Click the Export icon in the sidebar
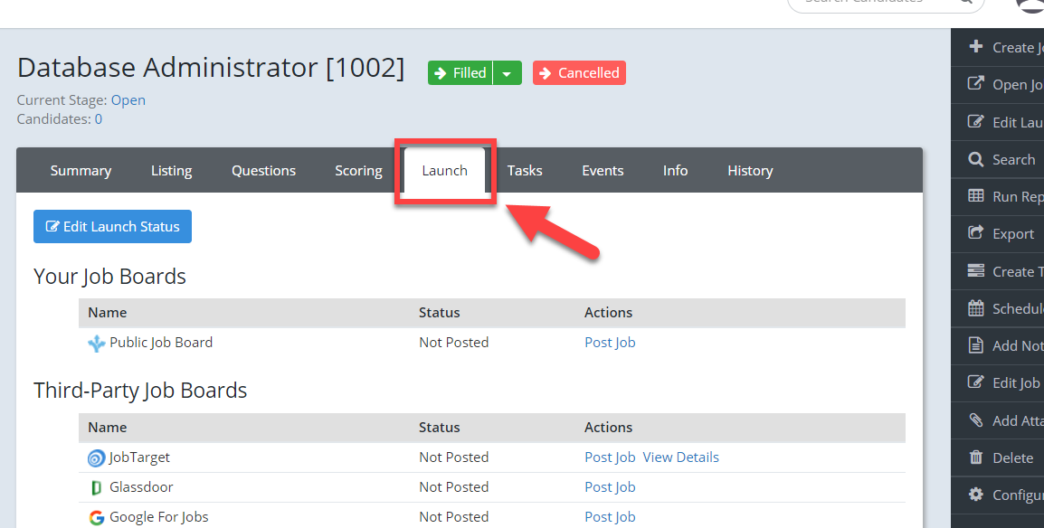 pyautogui.click(x=976, y=233)
